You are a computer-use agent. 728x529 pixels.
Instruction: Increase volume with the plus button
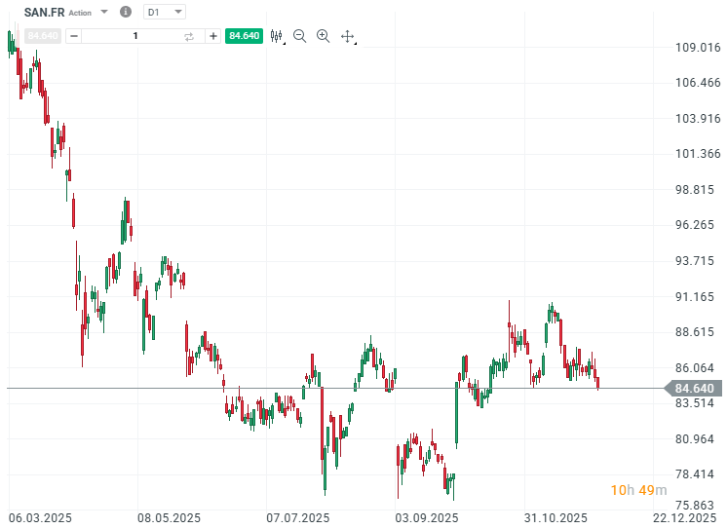[213, 36]
